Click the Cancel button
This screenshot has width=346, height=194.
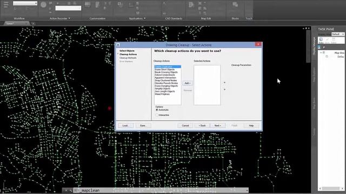tap(185, 126)
